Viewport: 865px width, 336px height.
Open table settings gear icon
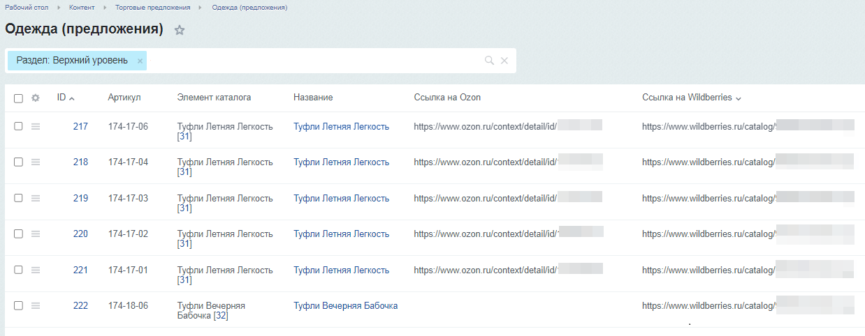click(36, 98)
